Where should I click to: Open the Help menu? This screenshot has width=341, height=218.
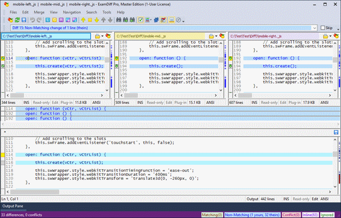pyautogui.click(x=121, y=12)
